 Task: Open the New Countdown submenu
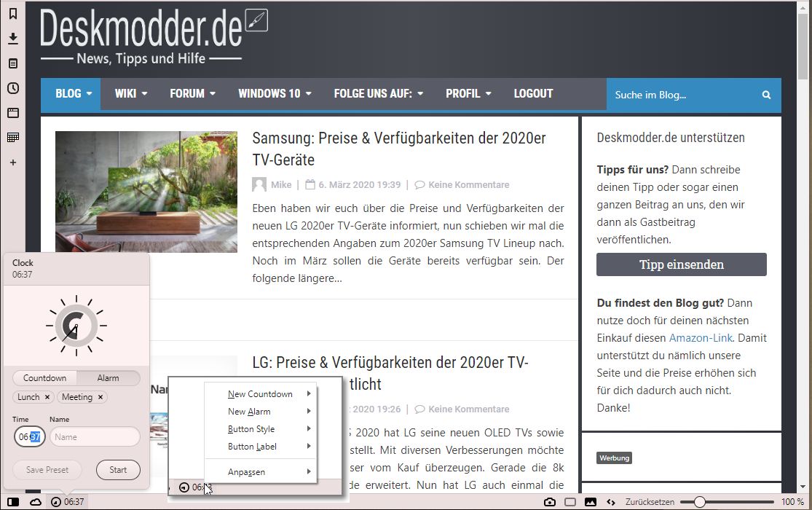coord(261,394)
